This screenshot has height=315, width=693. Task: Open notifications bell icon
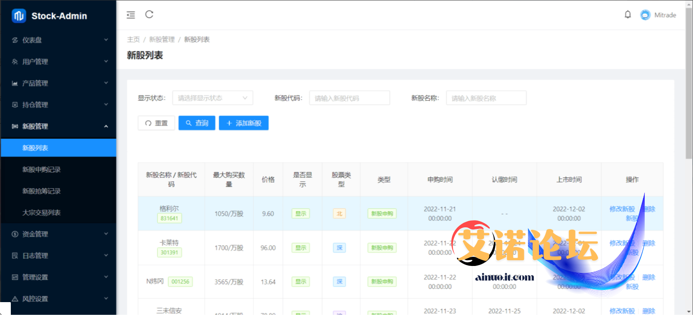coord(628,15)
